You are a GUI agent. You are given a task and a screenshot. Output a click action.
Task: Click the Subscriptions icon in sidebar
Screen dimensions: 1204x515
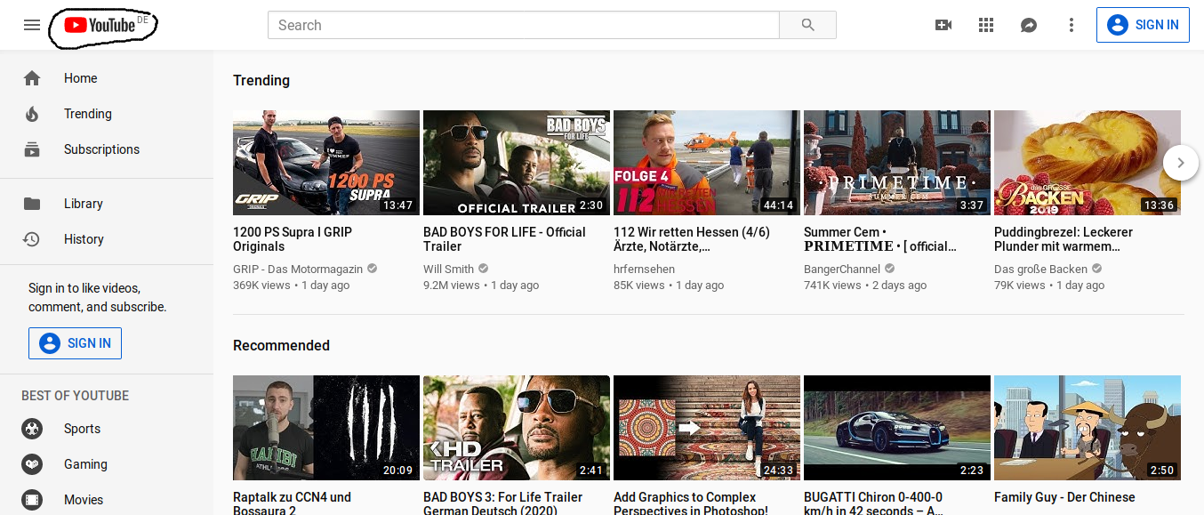pos(32,149)
